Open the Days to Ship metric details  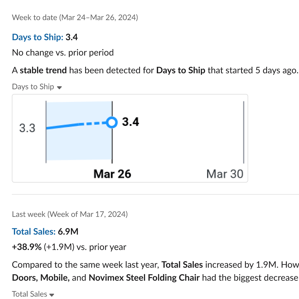(37, 37)
